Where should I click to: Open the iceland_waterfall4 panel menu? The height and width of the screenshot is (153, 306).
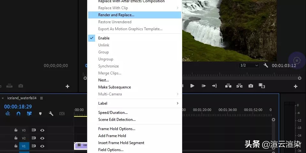[x=41, y=98]
